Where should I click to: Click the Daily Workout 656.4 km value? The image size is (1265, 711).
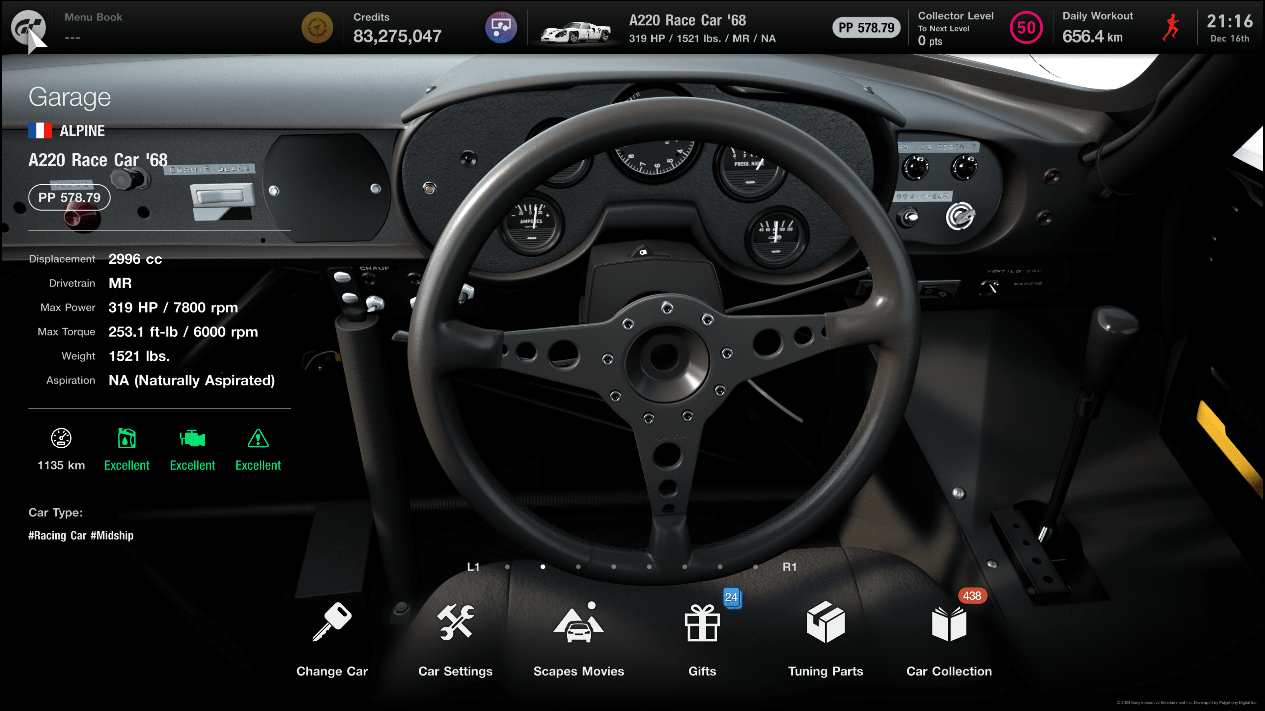1092,36
